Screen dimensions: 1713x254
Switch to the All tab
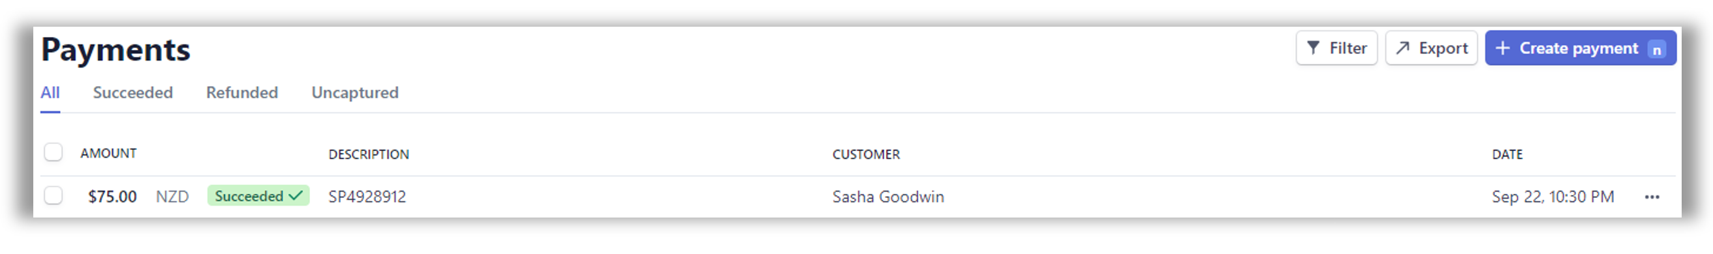point(50,93)
